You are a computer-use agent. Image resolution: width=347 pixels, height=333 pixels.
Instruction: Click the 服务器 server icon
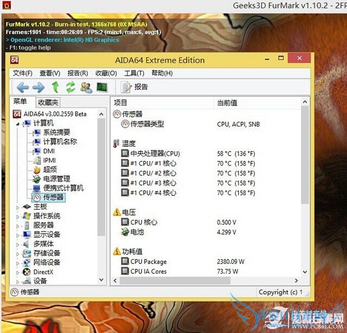pos(27,225)
